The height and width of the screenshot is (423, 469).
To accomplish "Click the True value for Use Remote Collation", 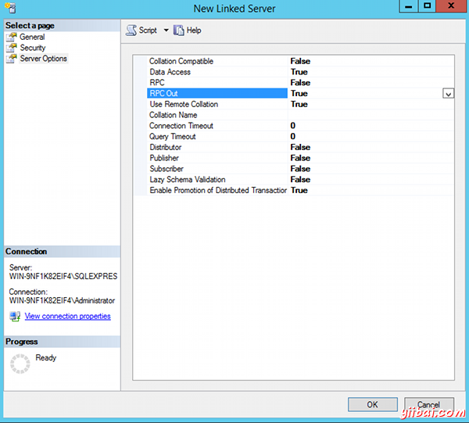I will tap(299, 104).
